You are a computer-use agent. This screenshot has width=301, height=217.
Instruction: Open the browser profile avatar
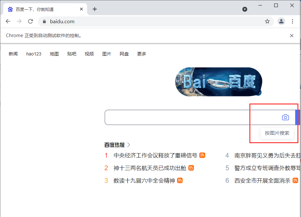(281, 21)
